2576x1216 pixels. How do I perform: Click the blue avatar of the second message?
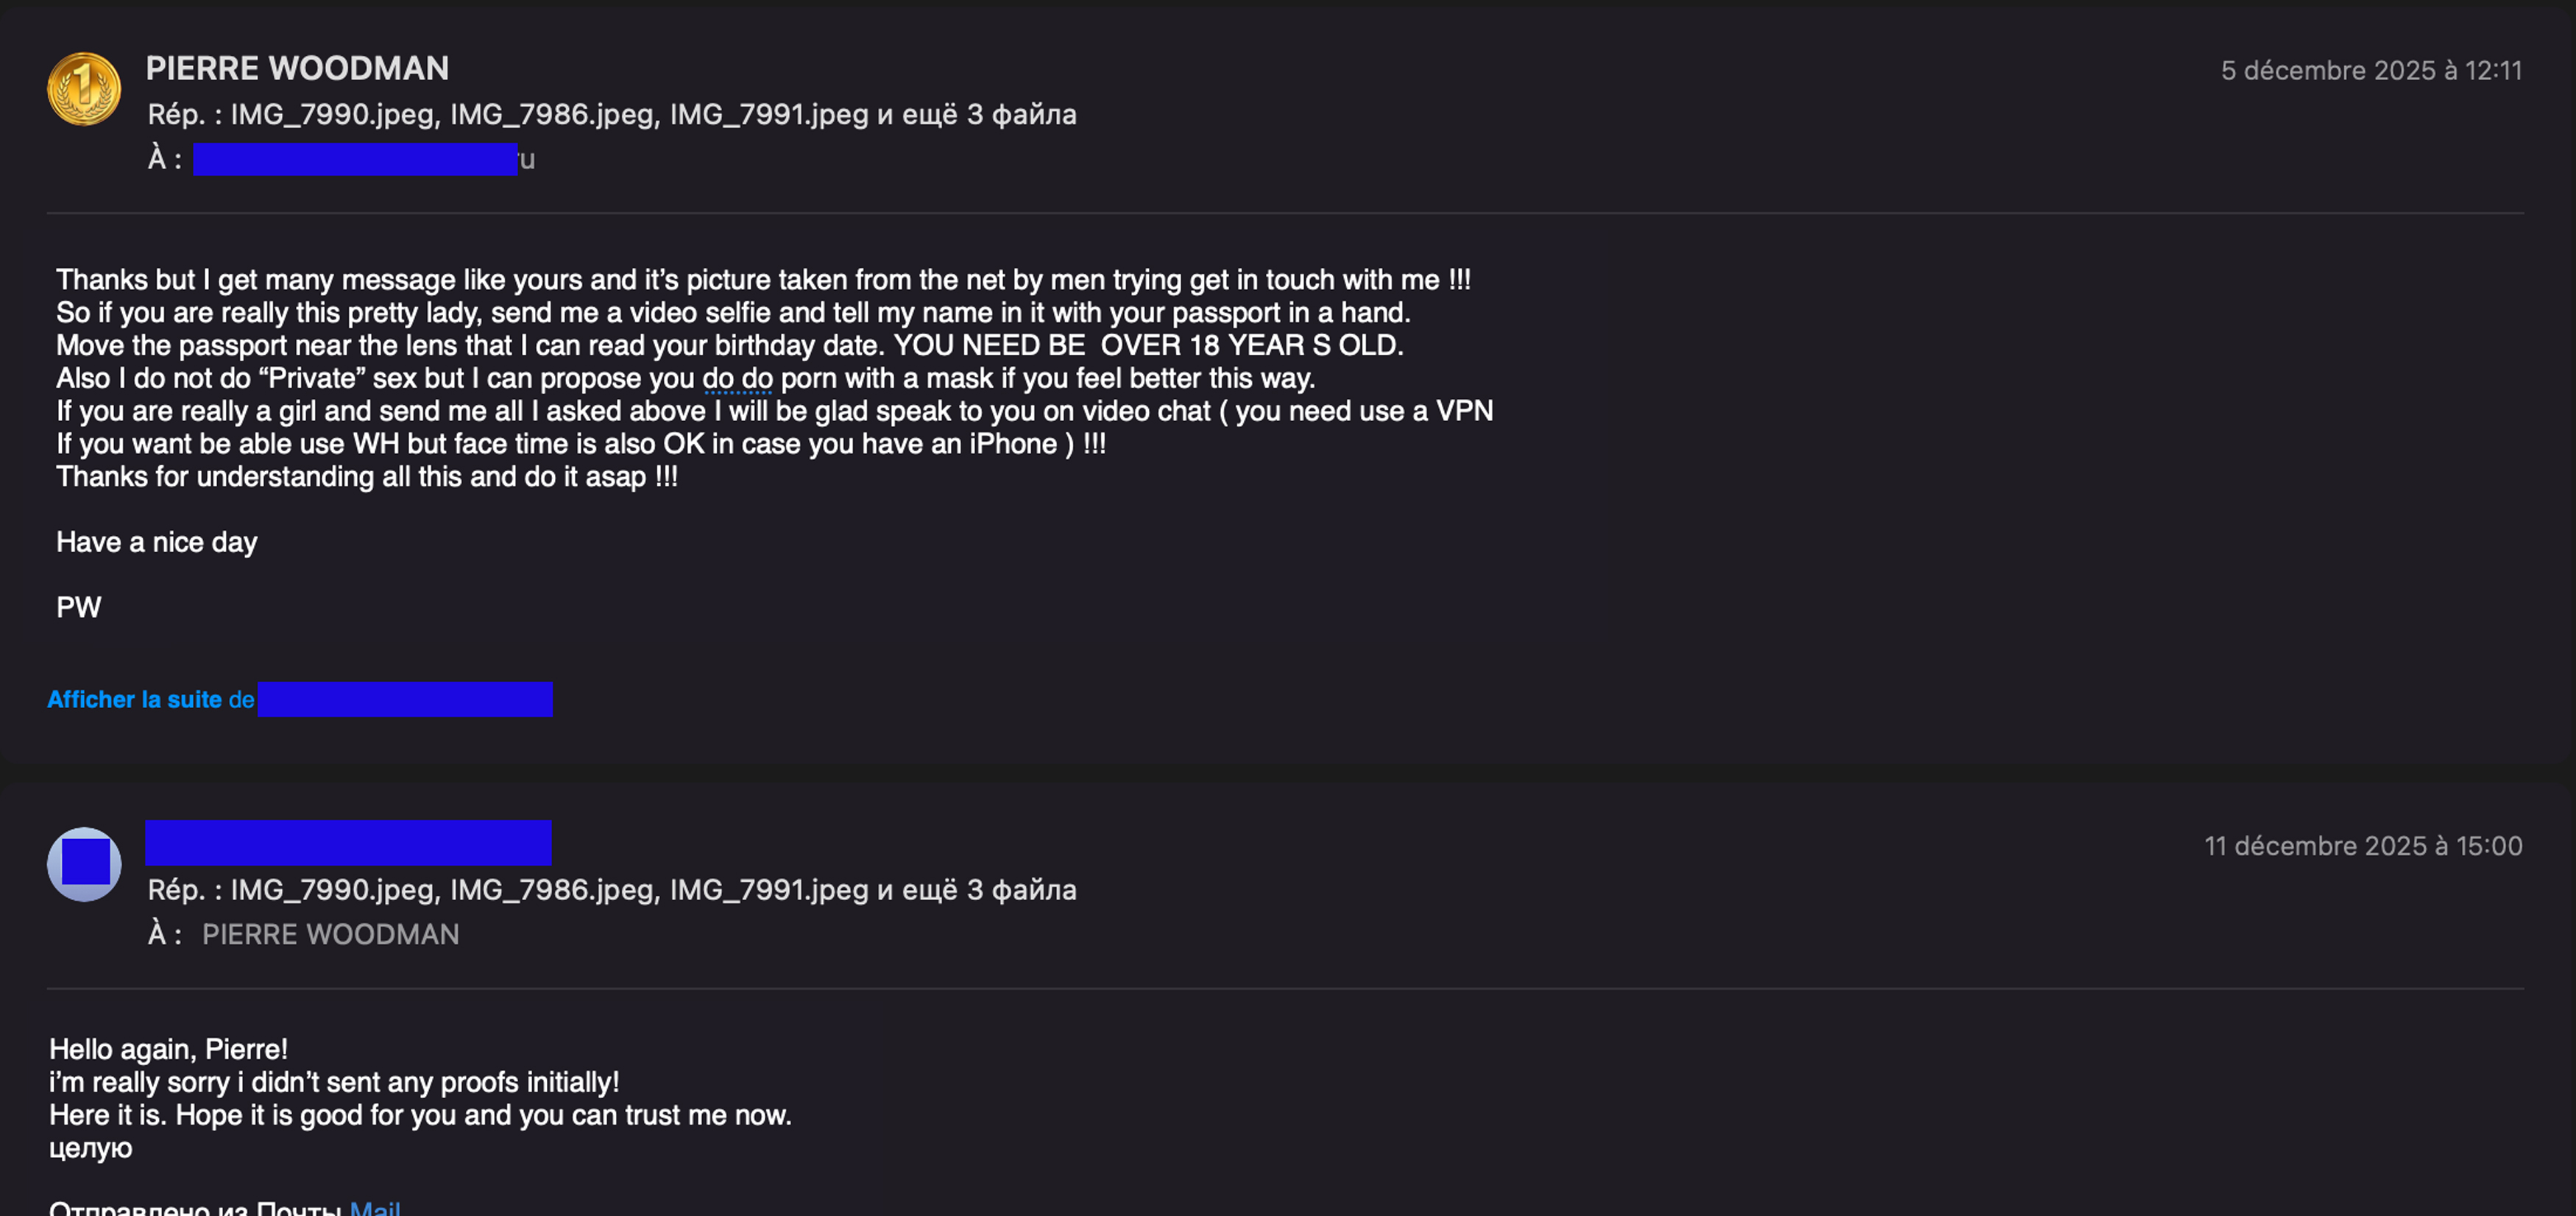click(84, 863)
